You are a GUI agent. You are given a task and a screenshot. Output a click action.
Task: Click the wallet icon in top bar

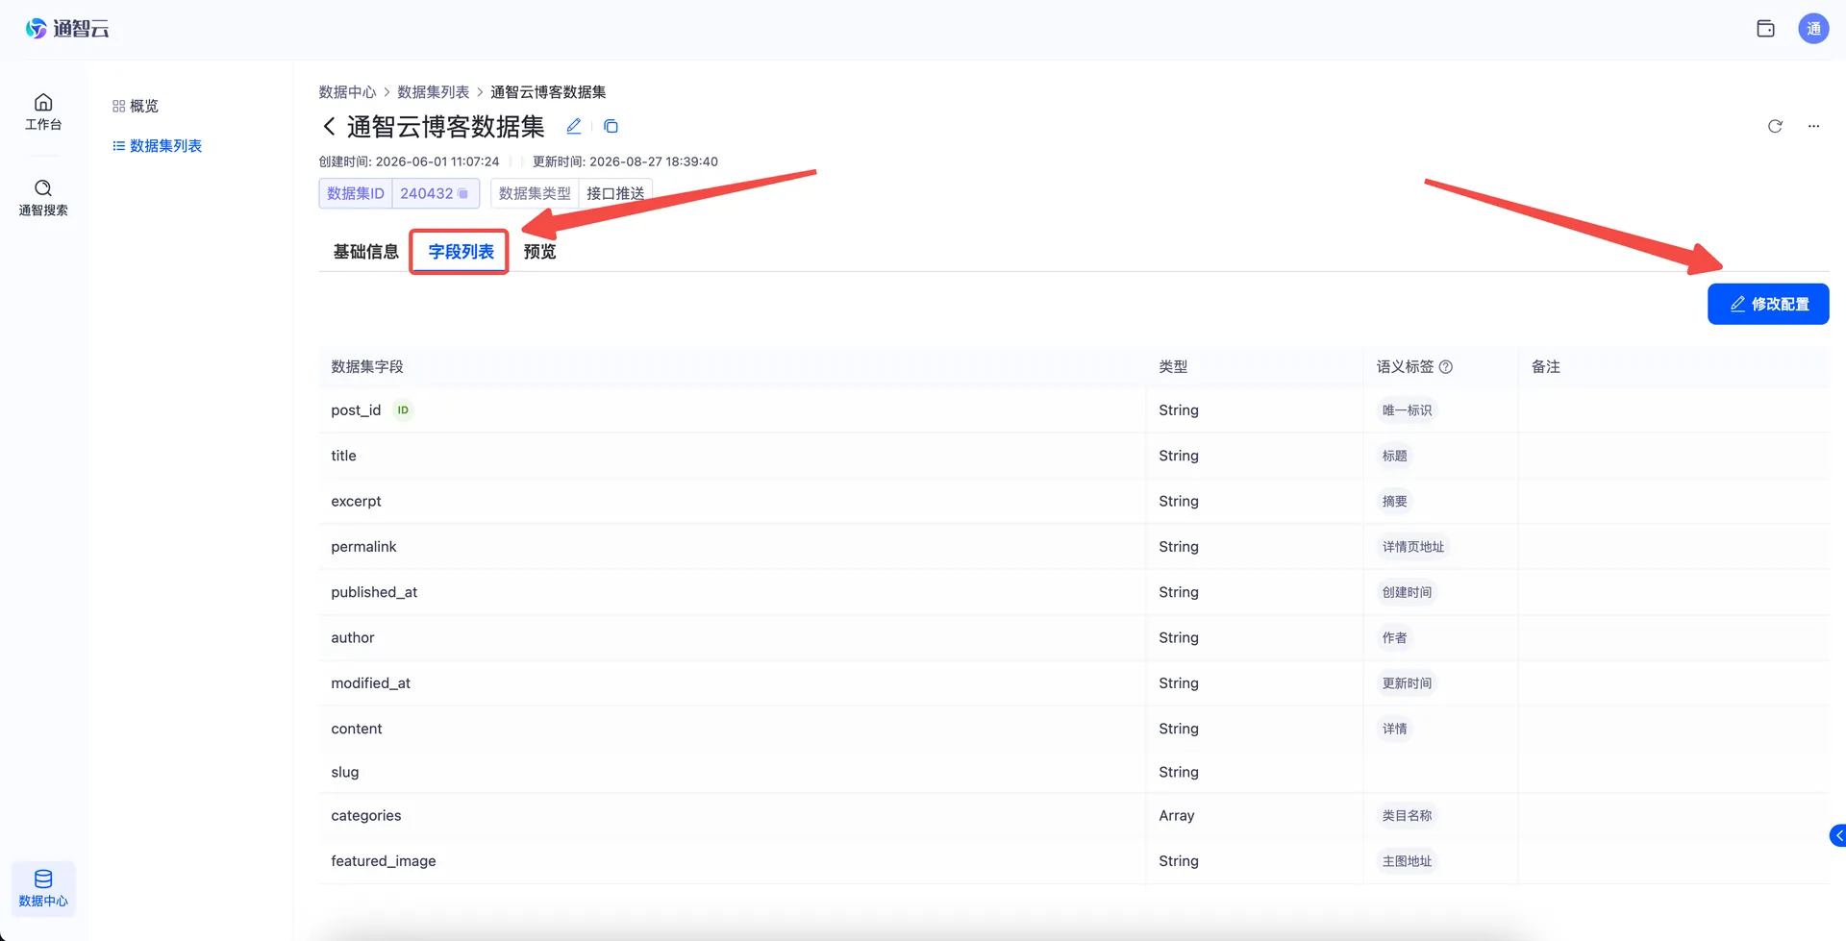(x=1765, y=29)
